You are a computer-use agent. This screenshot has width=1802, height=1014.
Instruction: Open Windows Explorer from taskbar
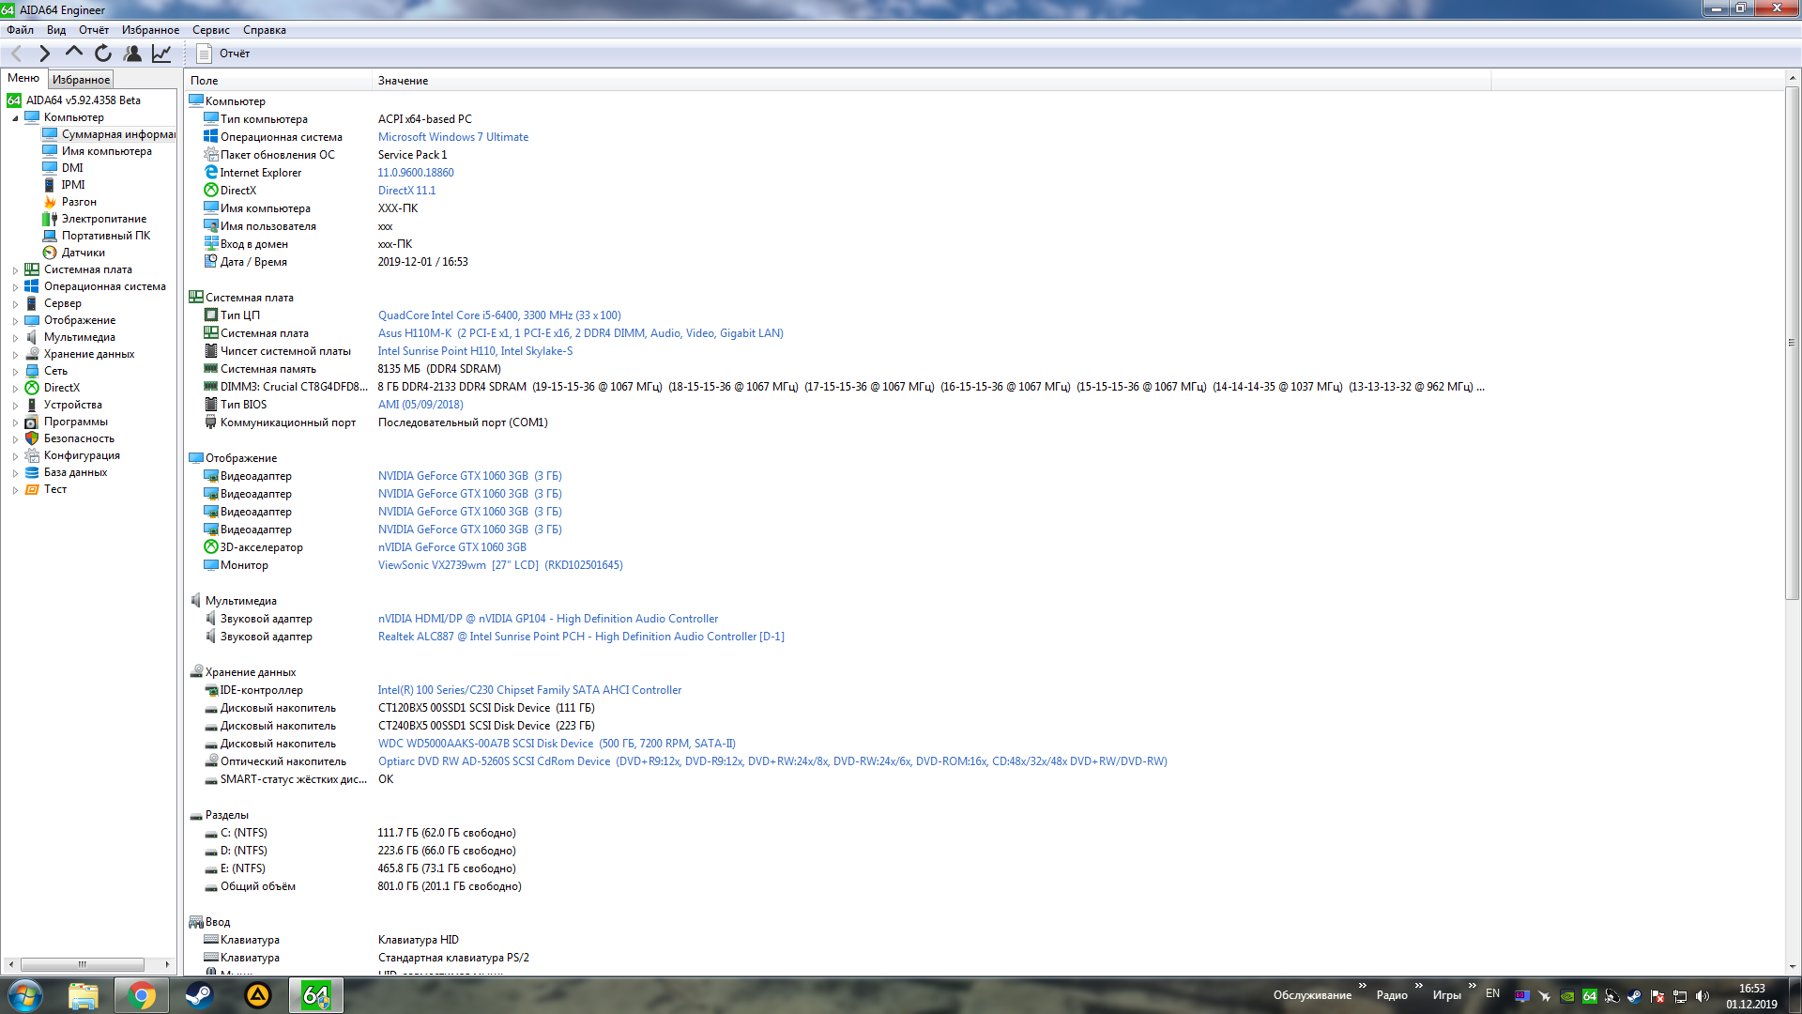click(84, 995)
